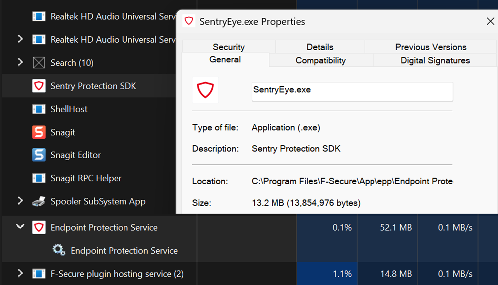Click the Search (10) process icon
The width and height of the screenshot is (498, 285).
pos(39,63)
